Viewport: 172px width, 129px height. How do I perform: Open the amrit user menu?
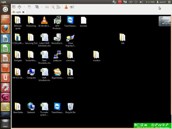tap(161, 2)
